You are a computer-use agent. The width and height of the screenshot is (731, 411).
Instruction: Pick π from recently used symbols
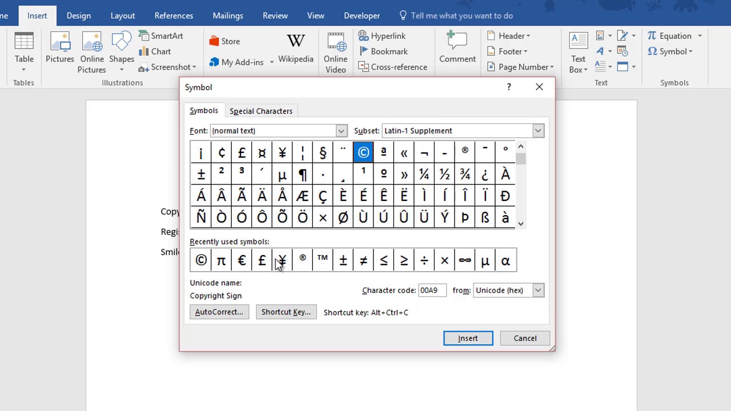[221, 260]
